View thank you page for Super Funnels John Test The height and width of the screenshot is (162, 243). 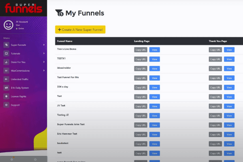tap(229, 125)
